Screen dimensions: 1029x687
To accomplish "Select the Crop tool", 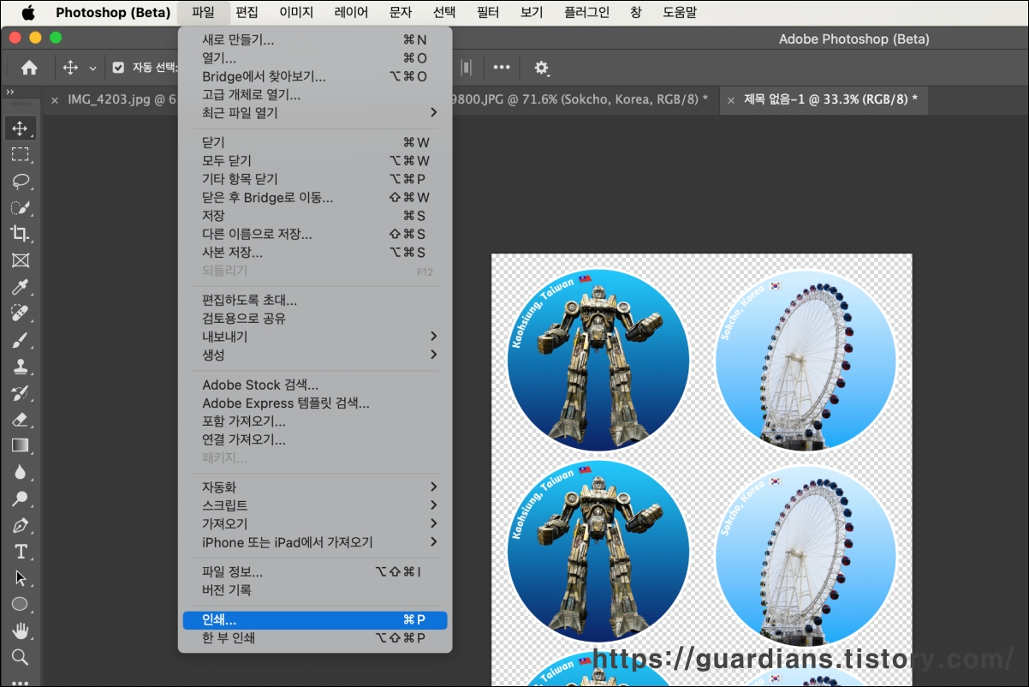I will pos(20,234).
